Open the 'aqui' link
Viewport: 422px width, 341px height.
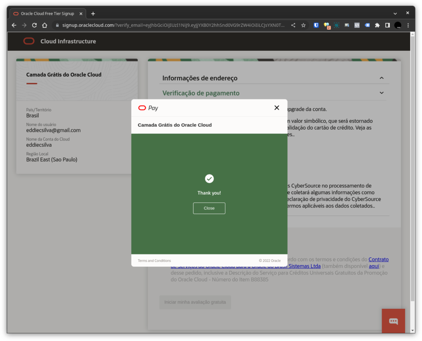[374, 266]
